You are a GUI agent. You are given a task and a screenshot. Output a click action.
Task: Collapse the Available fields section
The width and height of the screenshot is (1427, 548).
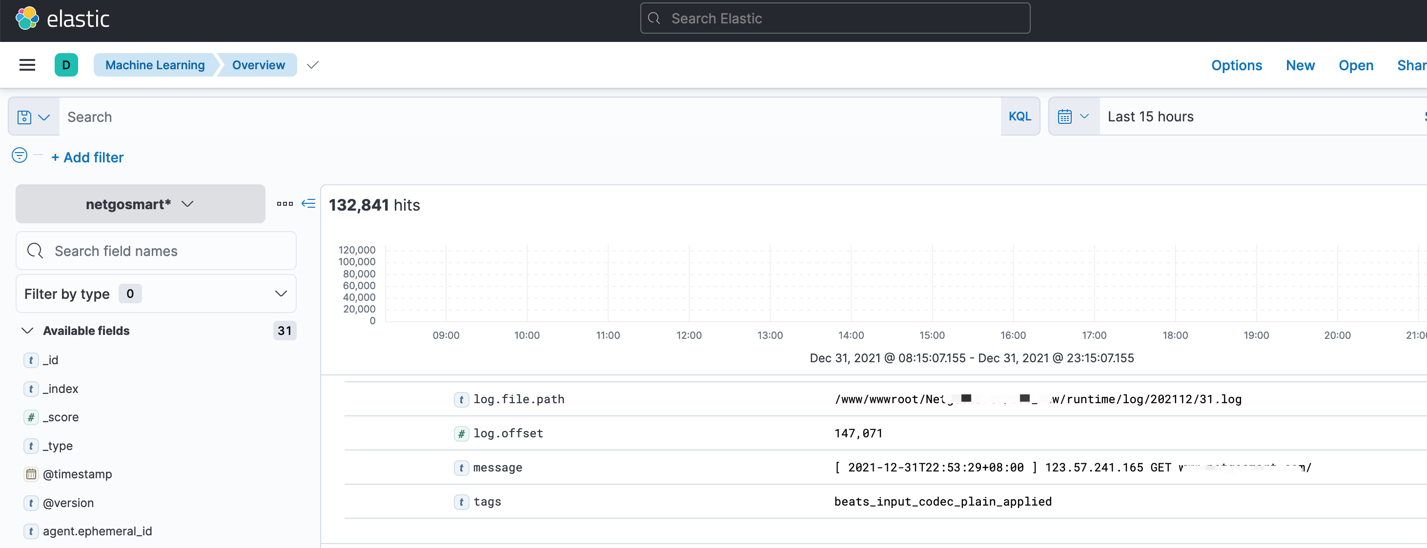pyautogui.click(x=27, y=331)
